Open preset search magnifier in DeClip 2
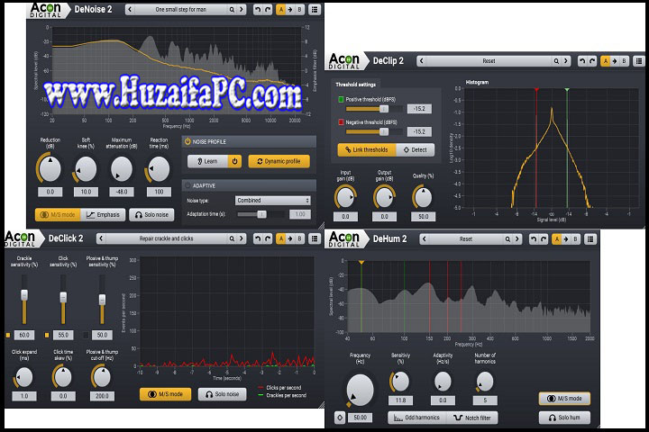This screenshot has height=432, width=649. tap(556, 61)
